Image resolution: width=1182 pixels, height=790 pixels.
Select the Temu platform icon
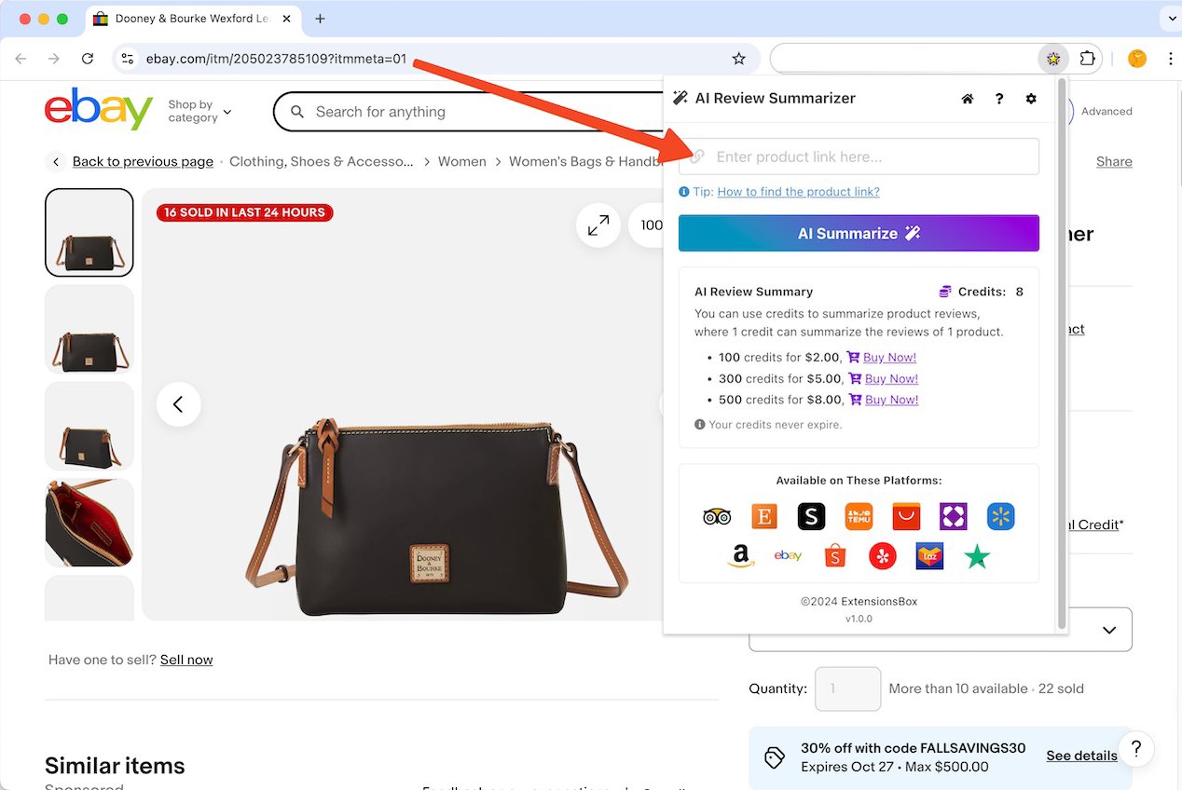(x=859, y=516)
